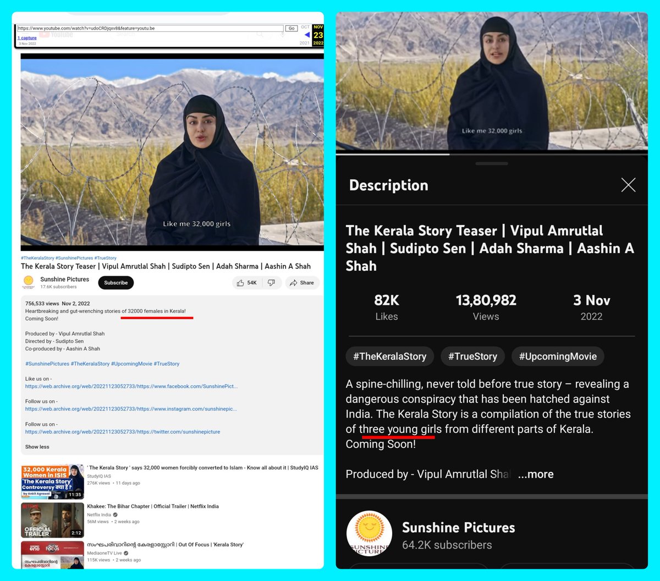Open Khakee Bihar Chapter trailer thumbnail
The image size is (660, 581).
pyautogui.click(x=52, y=520)
